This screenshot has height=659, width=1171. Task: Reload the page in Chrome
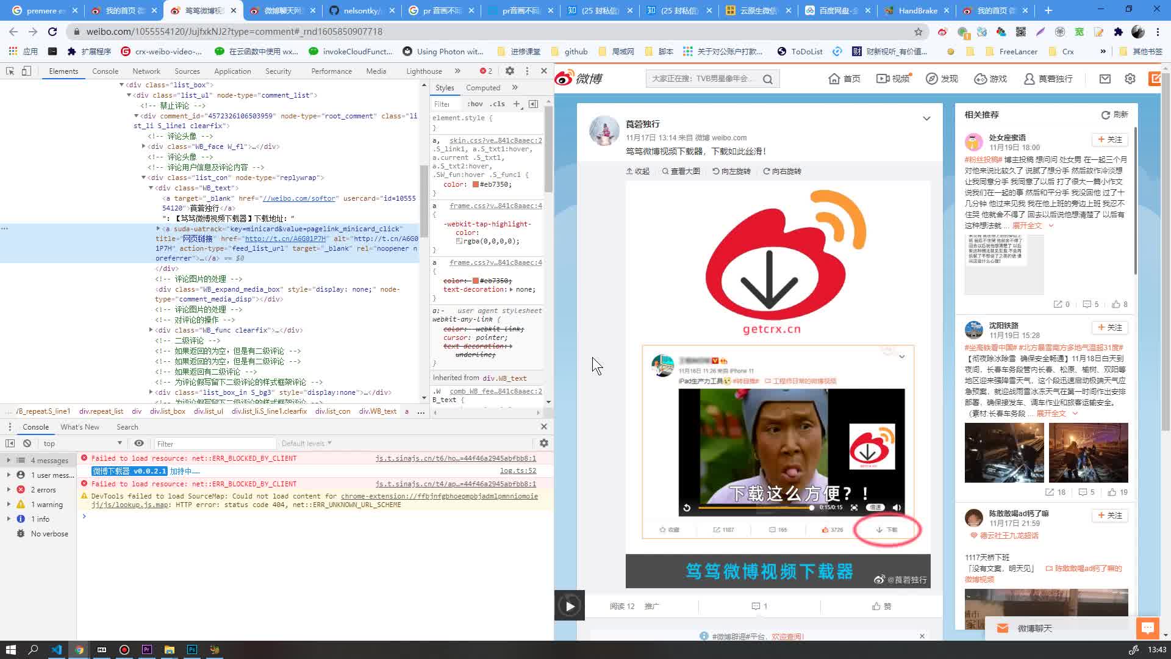(x=52, y=32)
